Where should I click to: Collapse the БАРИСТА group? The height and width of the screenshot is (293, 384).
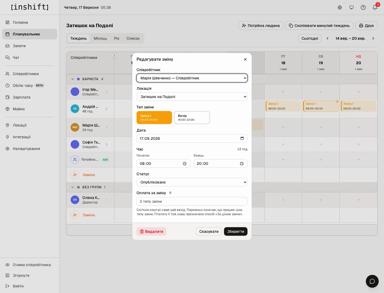(73, 79)
